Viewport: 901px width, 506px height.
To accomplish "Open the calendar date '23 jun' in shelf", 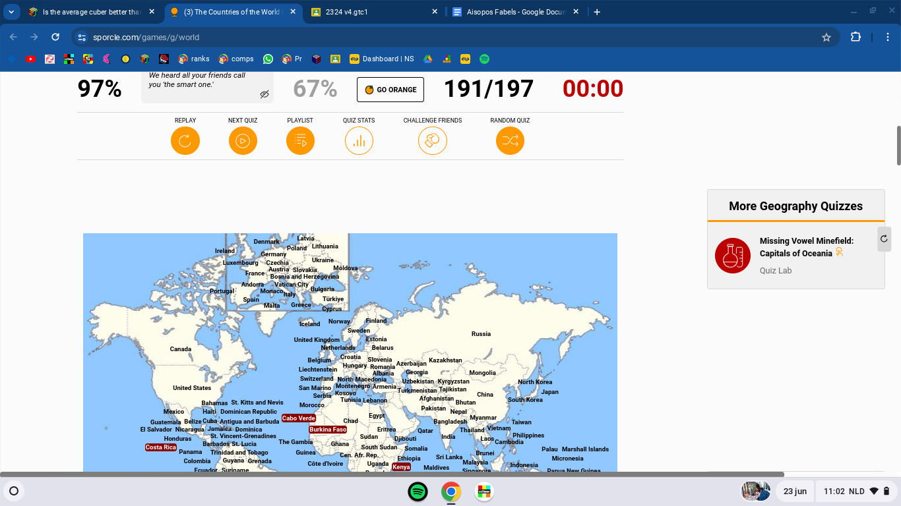I will [795, 492].
